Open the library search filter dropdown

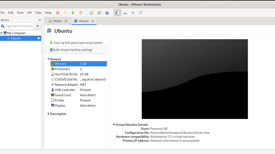(38, 26)
